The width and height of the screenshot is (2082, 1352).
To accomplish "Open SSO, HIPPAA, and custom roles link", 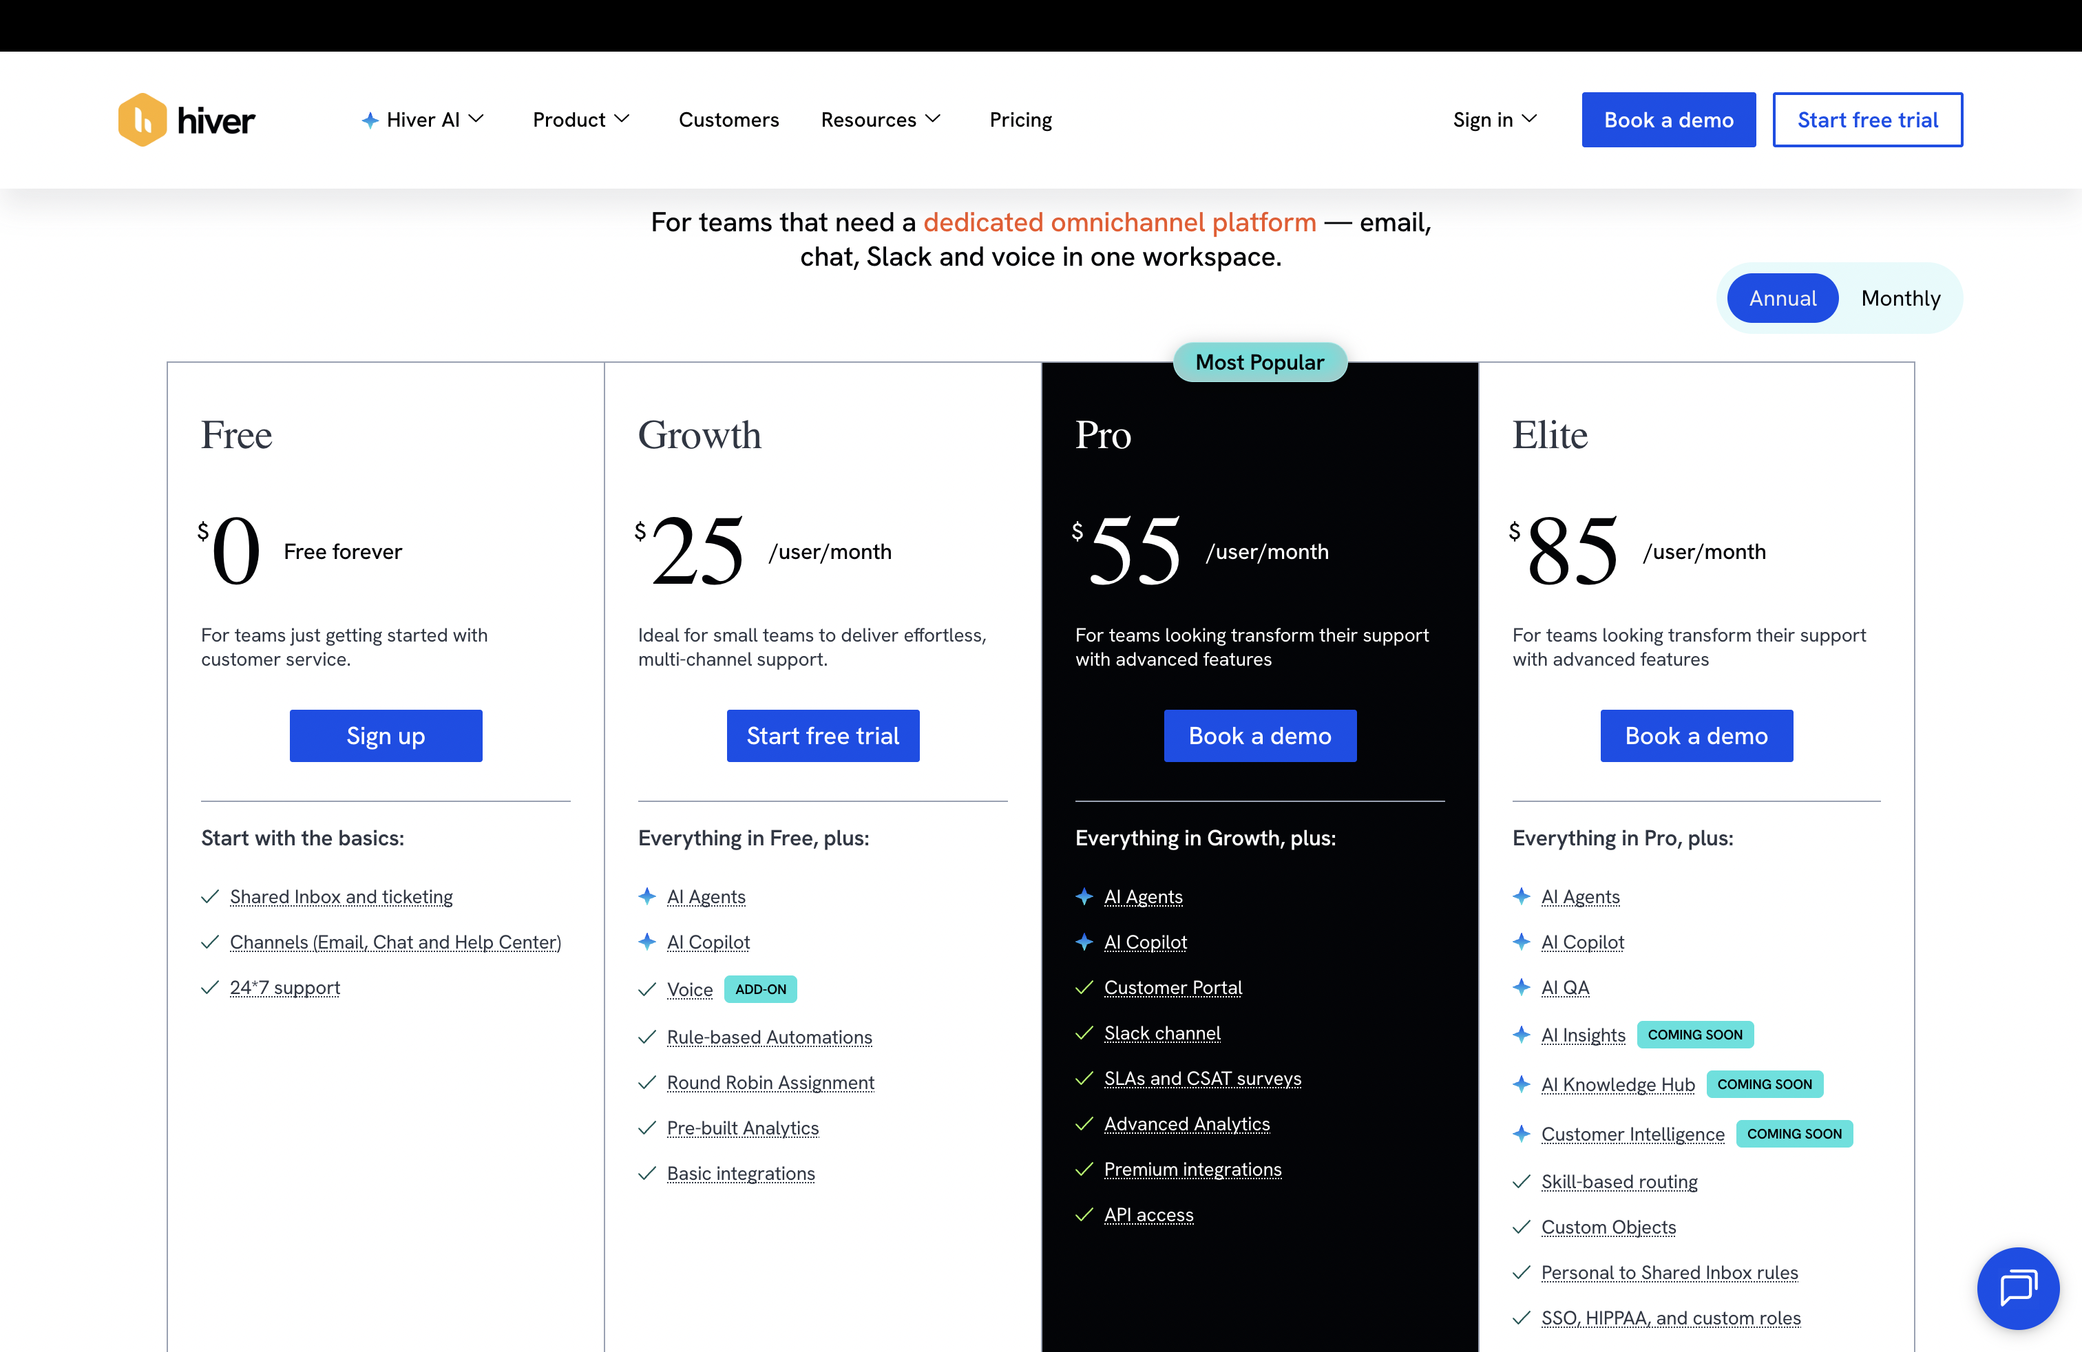I will [1671, 1318].
